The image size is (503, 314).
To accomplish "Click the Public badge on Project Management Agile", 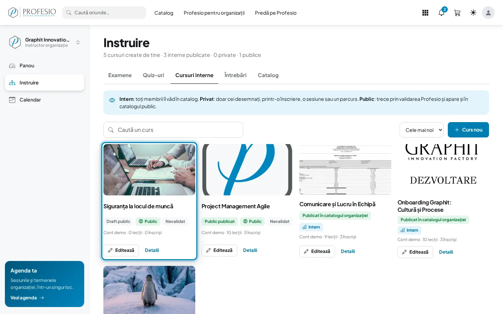I will (x=252, y=222).
